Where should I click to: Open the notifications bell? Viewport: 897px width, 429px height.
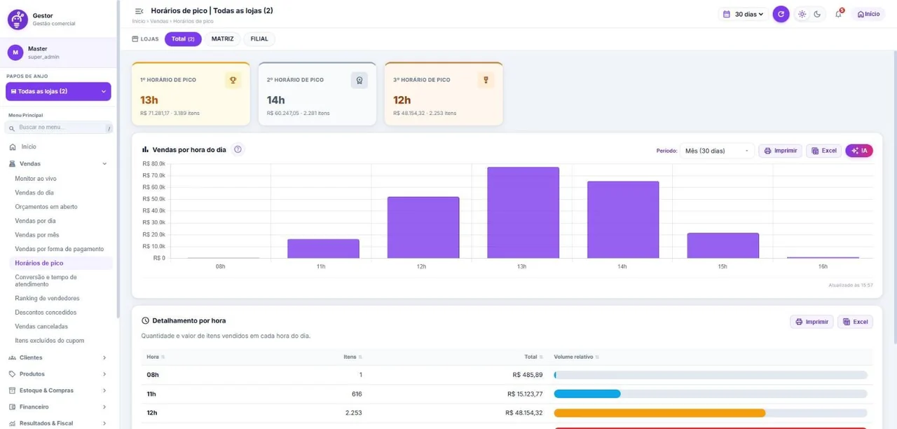click(x=838, y=14)
